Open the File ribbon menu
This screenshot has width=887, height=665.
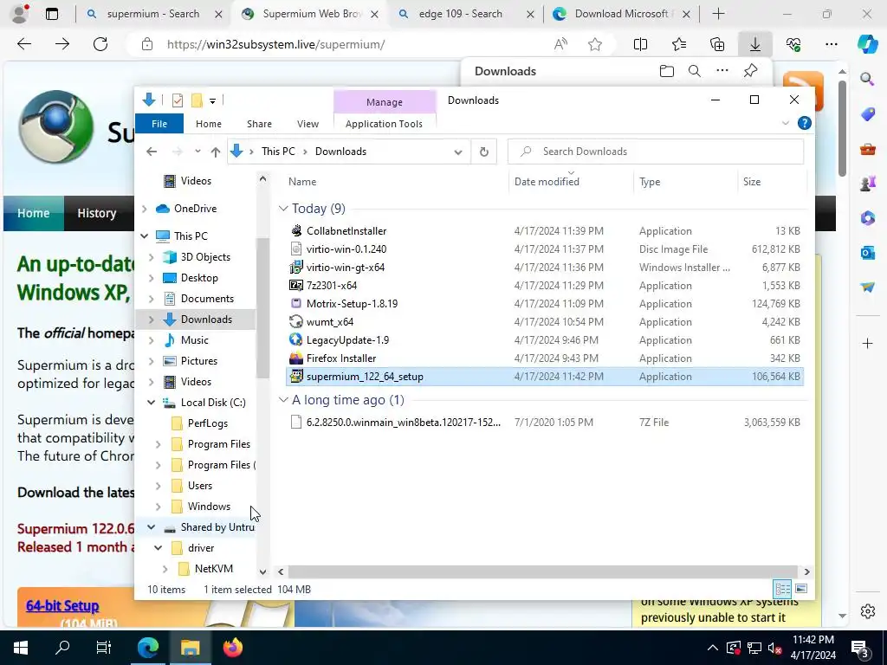click(159, 123)
